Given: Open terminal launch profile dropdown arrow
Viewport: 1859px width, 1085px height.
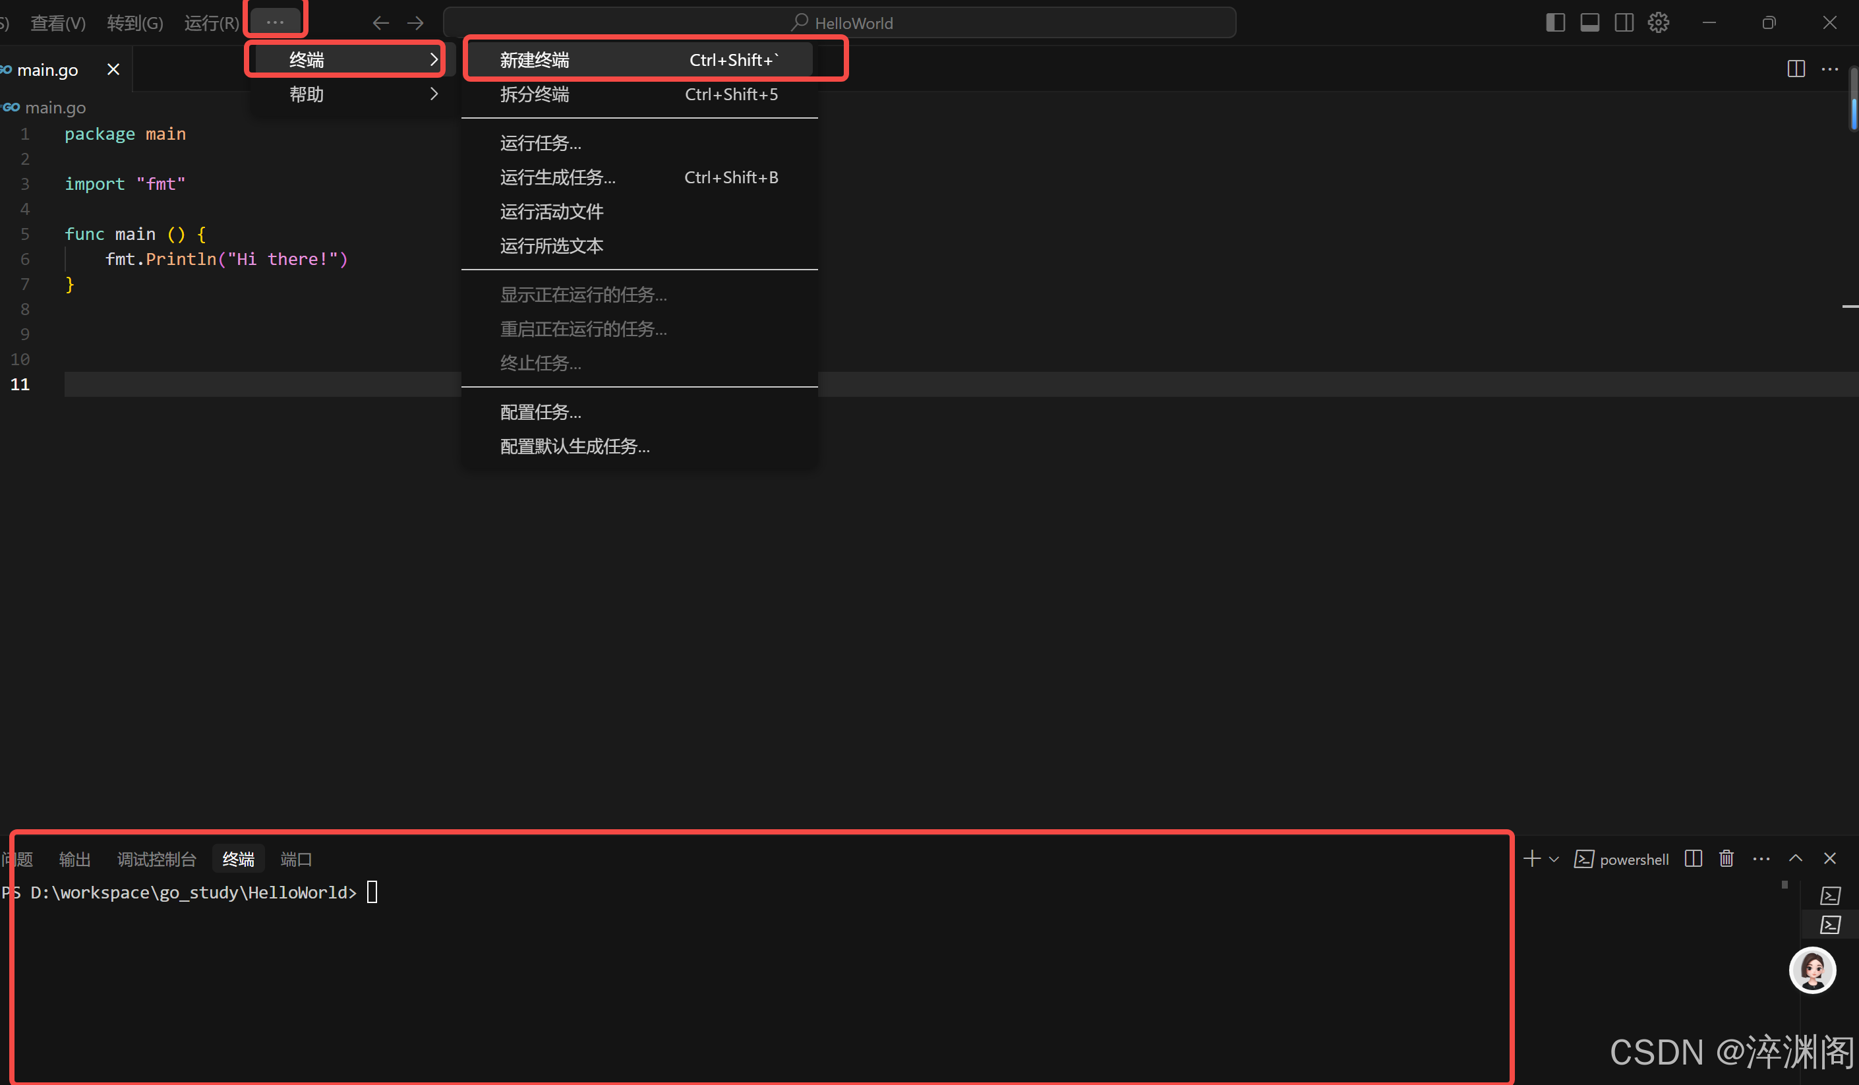Looking at the screenshot, I should (x=1554, y=858).
